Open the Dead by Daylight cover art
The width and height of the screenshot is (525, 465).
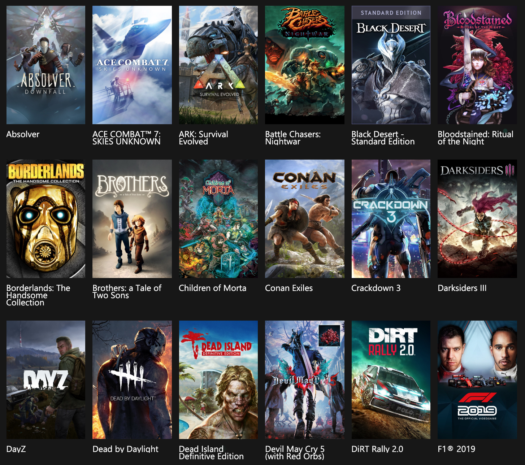(x=132, y=380)
